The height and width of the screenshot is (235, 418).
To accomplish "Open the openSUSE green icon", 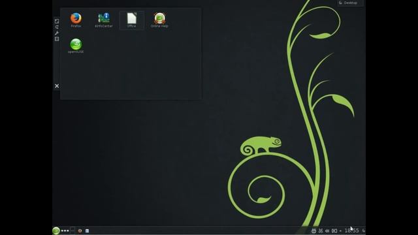I will 76,46.
